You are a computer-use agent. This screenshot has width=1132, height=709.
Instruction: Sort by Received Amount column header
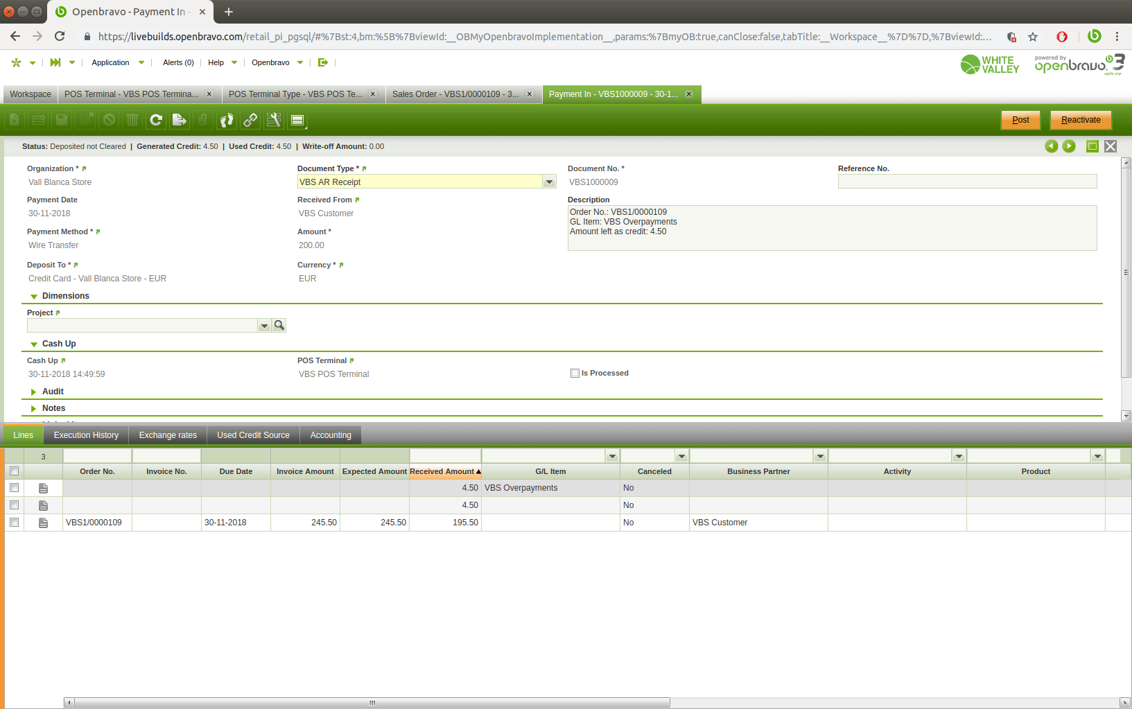445,471
